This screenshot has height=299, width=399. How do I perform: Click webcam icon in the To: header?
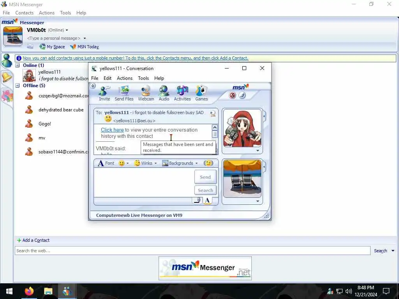point(213,113)
